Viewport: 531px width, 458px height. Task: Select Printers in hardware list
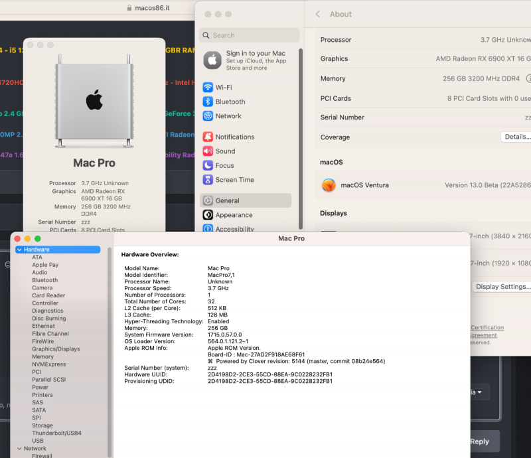click(42, 395)
